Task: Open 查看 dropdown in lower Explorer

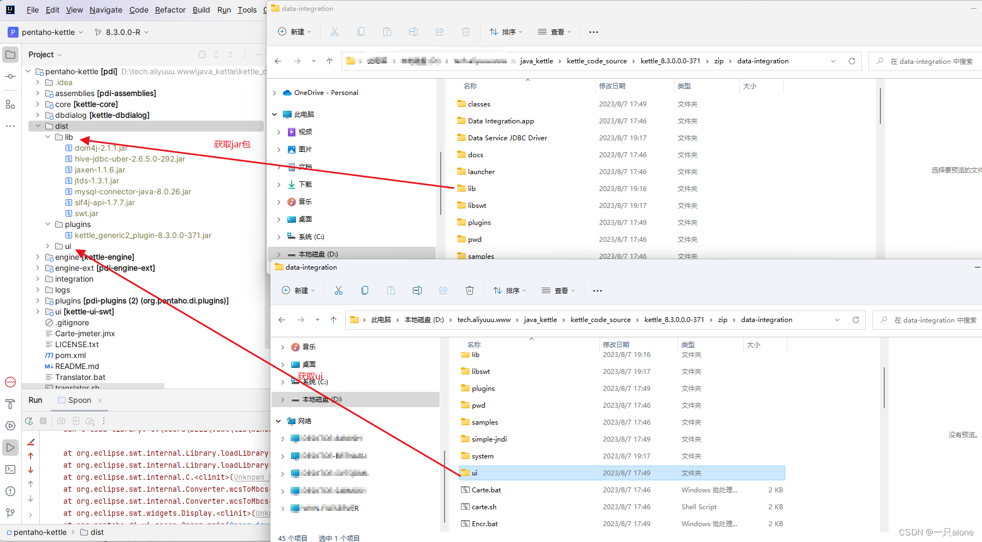Action: [558, 290]
